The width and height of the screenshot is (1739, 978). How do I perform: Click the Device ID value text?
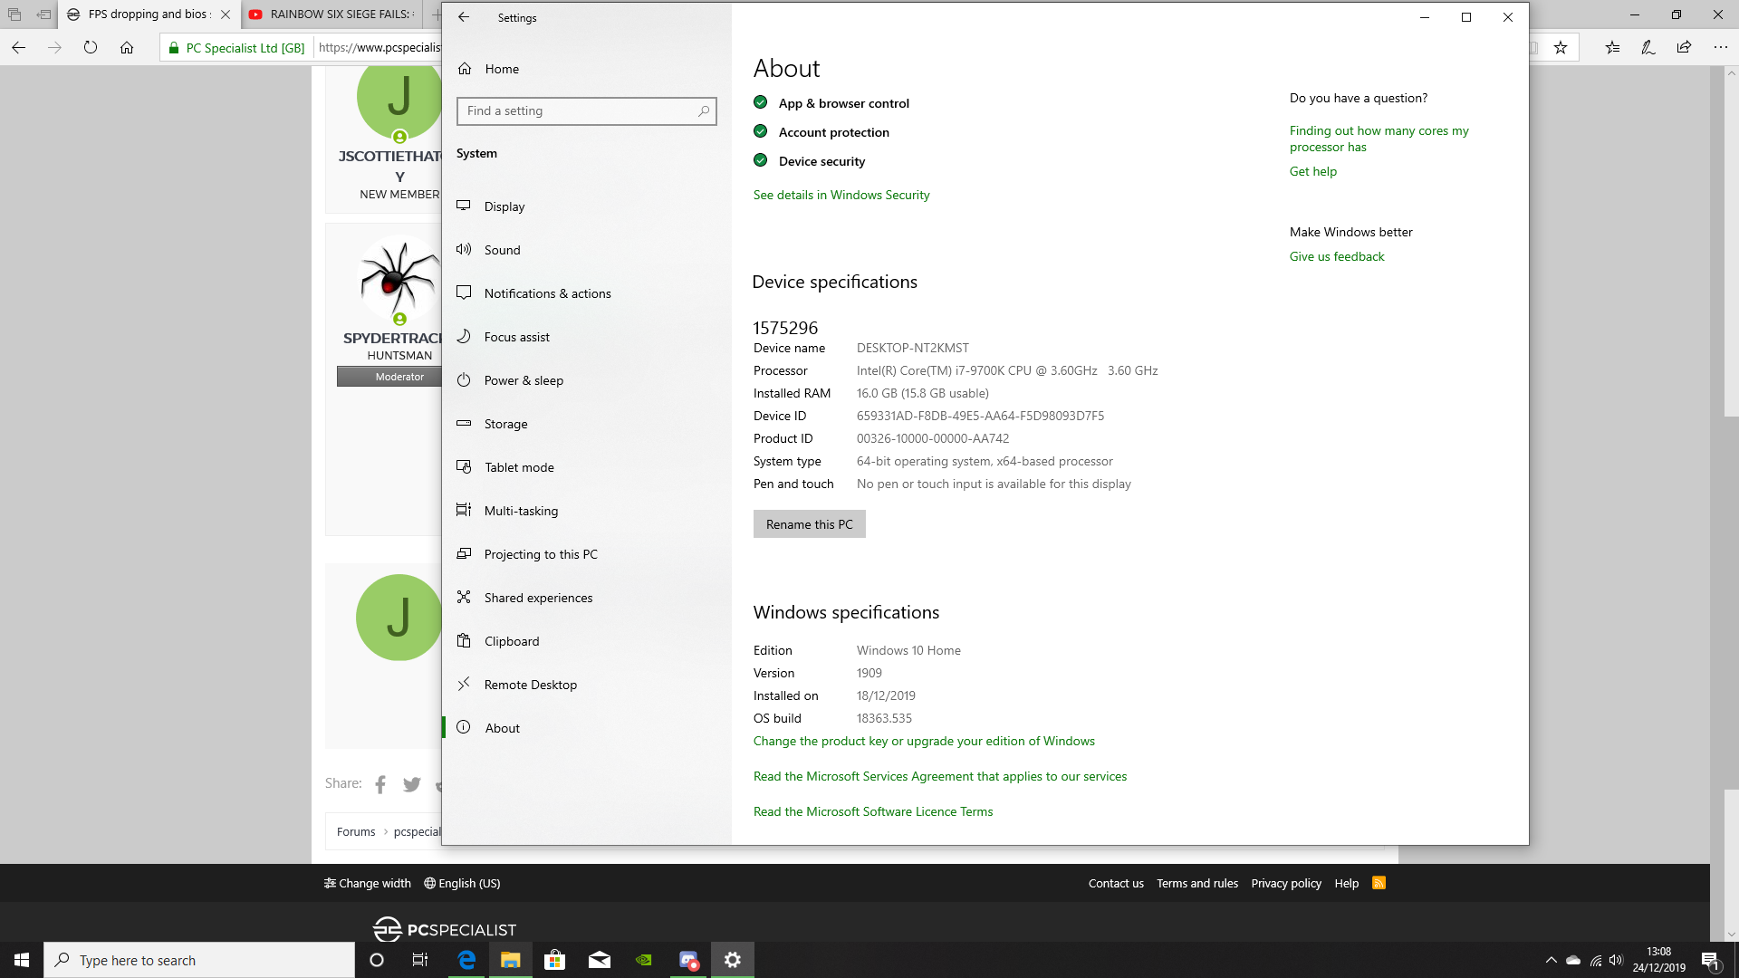(x=980, y=416)
